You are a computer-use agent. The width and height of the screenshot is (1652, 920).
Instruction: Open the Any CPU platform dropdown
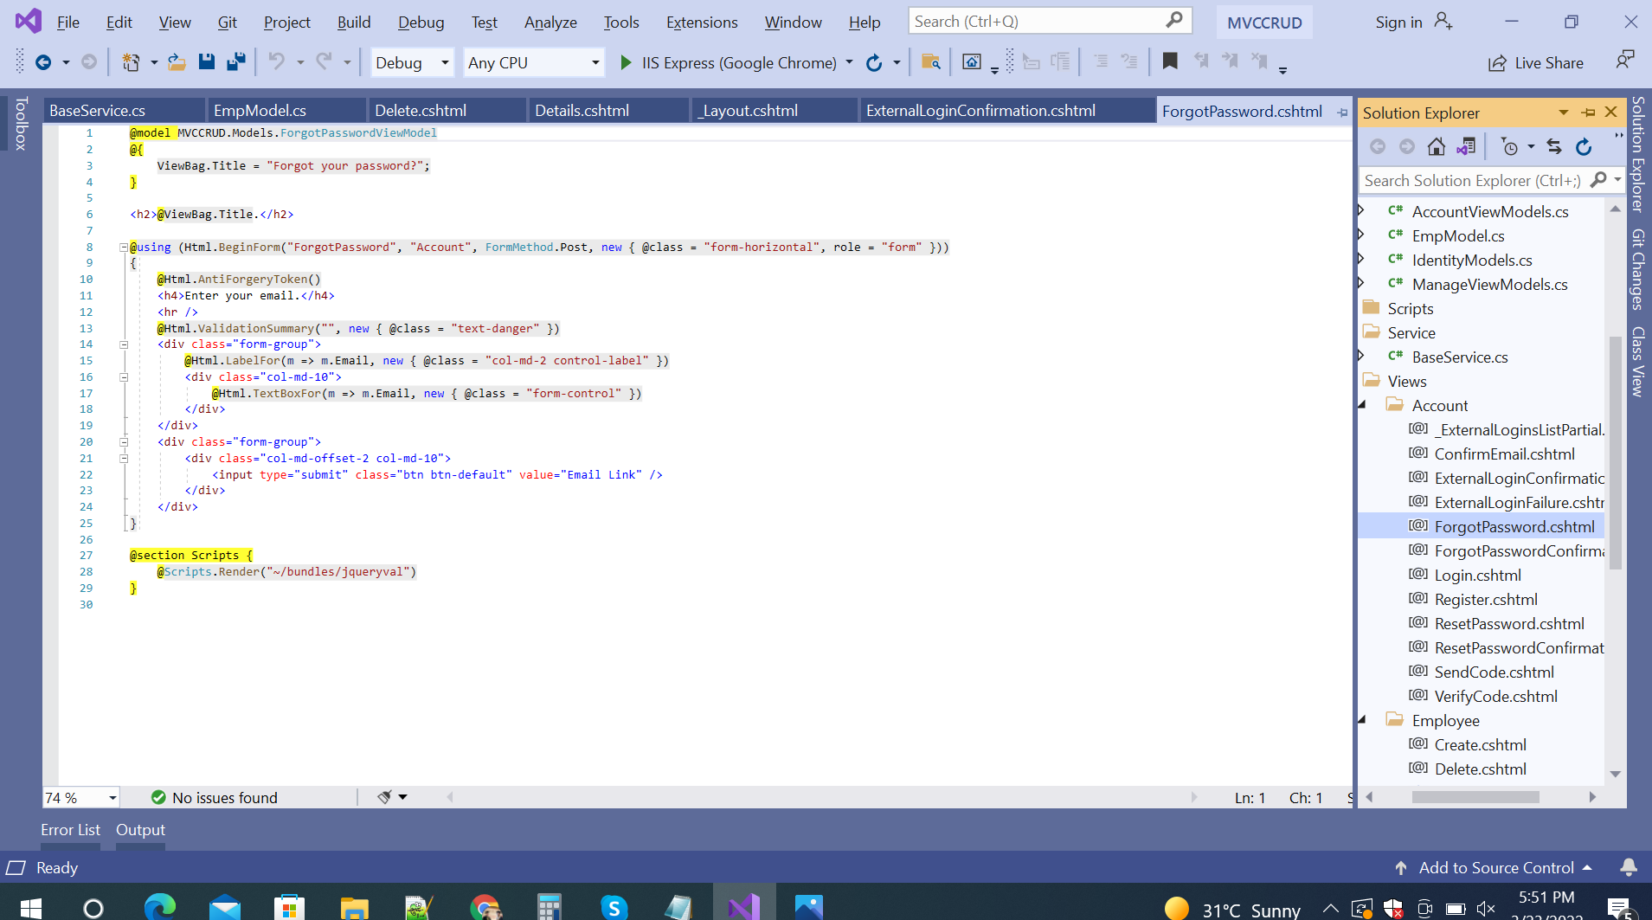[533, 62]
